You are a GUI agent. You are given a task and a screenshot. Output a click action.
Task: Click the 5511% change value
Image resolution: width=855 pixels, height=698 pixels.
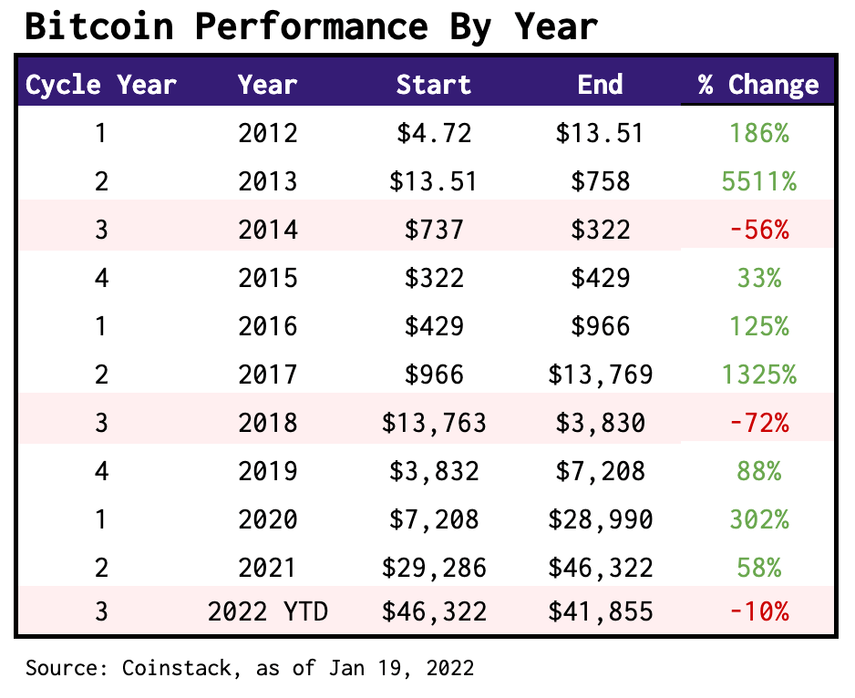(759, 181)
